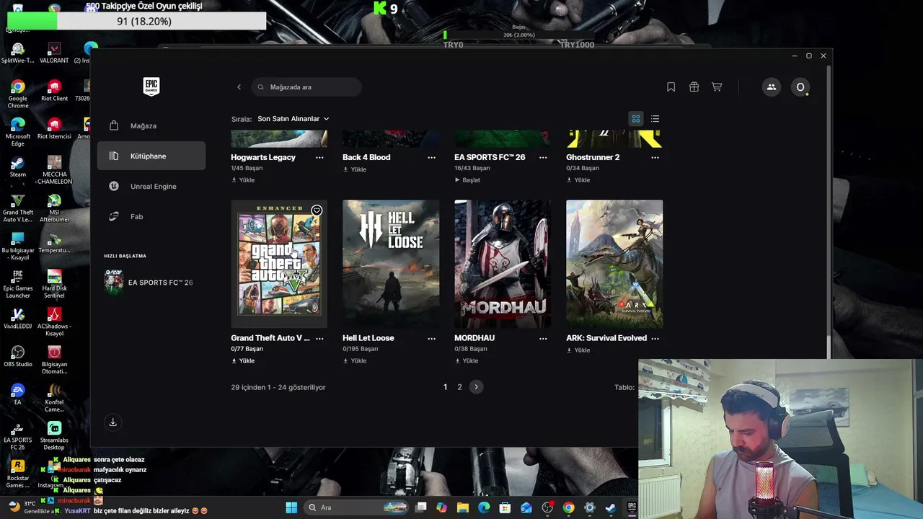Click Yükle under Grand Theft Auto V

coord(243,361)
